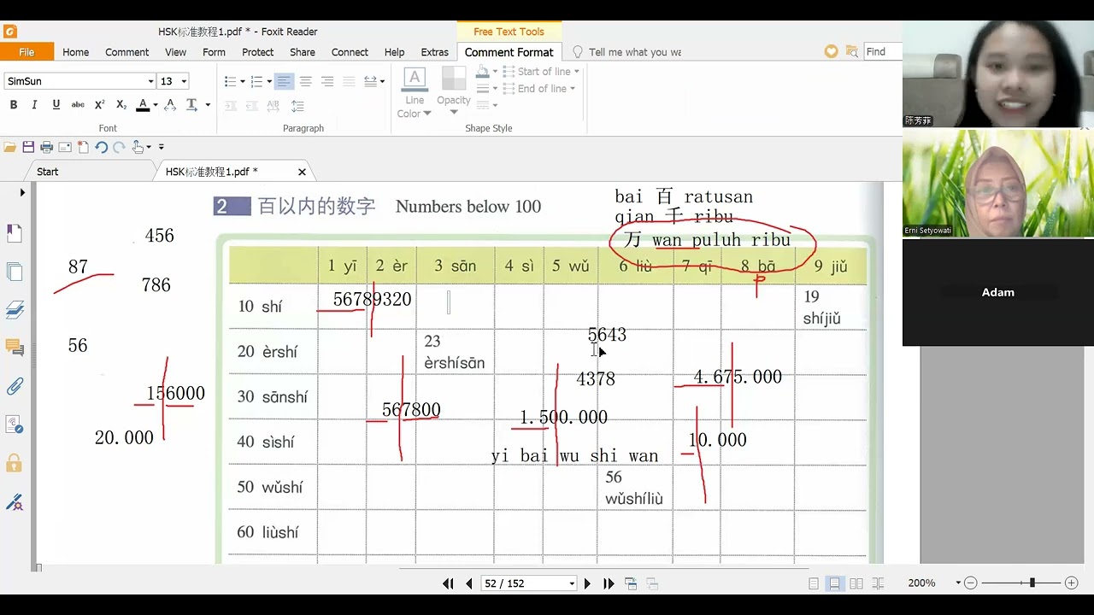This screenshot has height=615, width=1094.
Task: Open the Security lock panel
Action: (14, 463)
